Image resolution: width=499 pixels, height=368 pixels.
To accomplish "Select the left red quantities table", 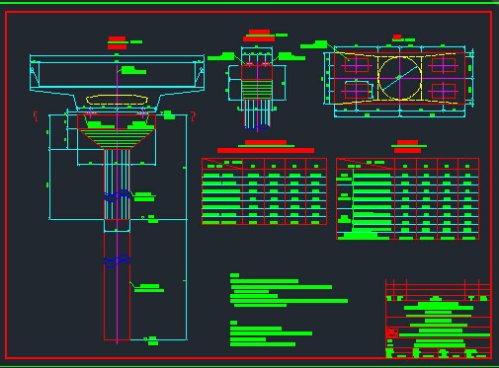I will coord(265,191).
